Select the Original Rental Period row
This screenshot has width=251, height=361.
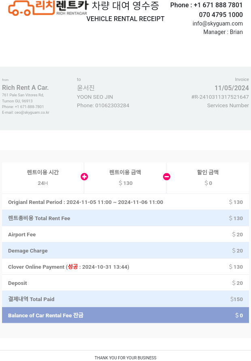click(x=125, y=202)
